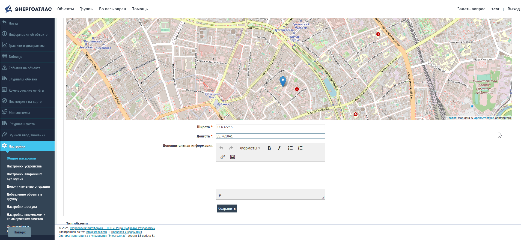This screenshot has width=521, height=240.
Task: Insert a hyperlink via link icon
Action: coord(223,157)
